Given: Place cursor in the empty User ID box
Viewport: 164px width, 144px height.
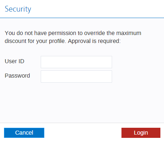Looking at the screenshot, I should [x=76, y=62].
